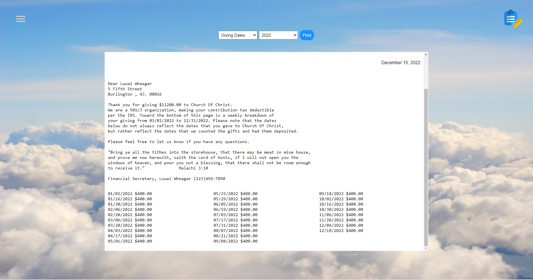Viewport: 533px width, 280px height.
Task: Click the 01/02/2022 $400.00 entry
Action: [x=130, y=194]
